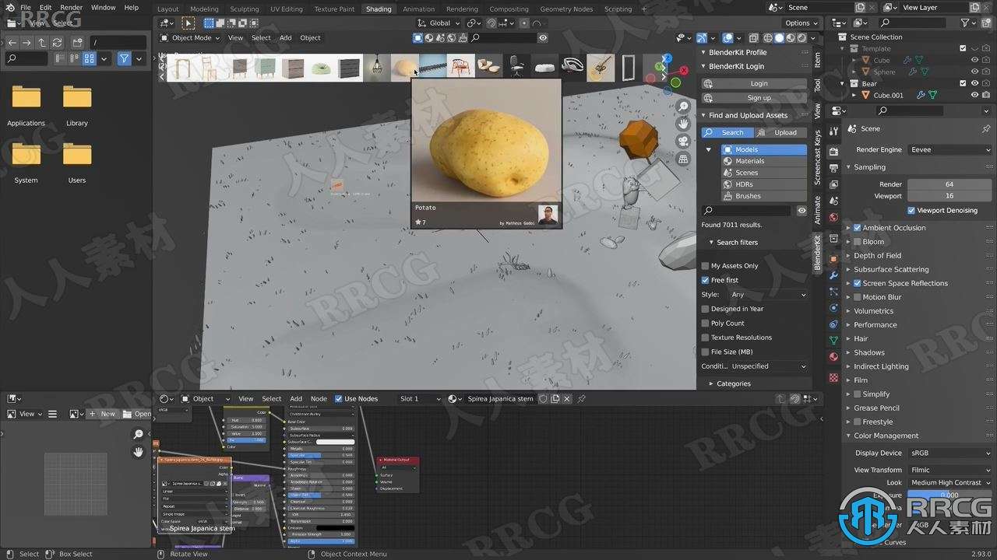The width and height of the screenshot is (997, 560).
Task: Switch perspective/orthographic grid icon in viewport
Action: pyautogui.click(x=683, y=159)
